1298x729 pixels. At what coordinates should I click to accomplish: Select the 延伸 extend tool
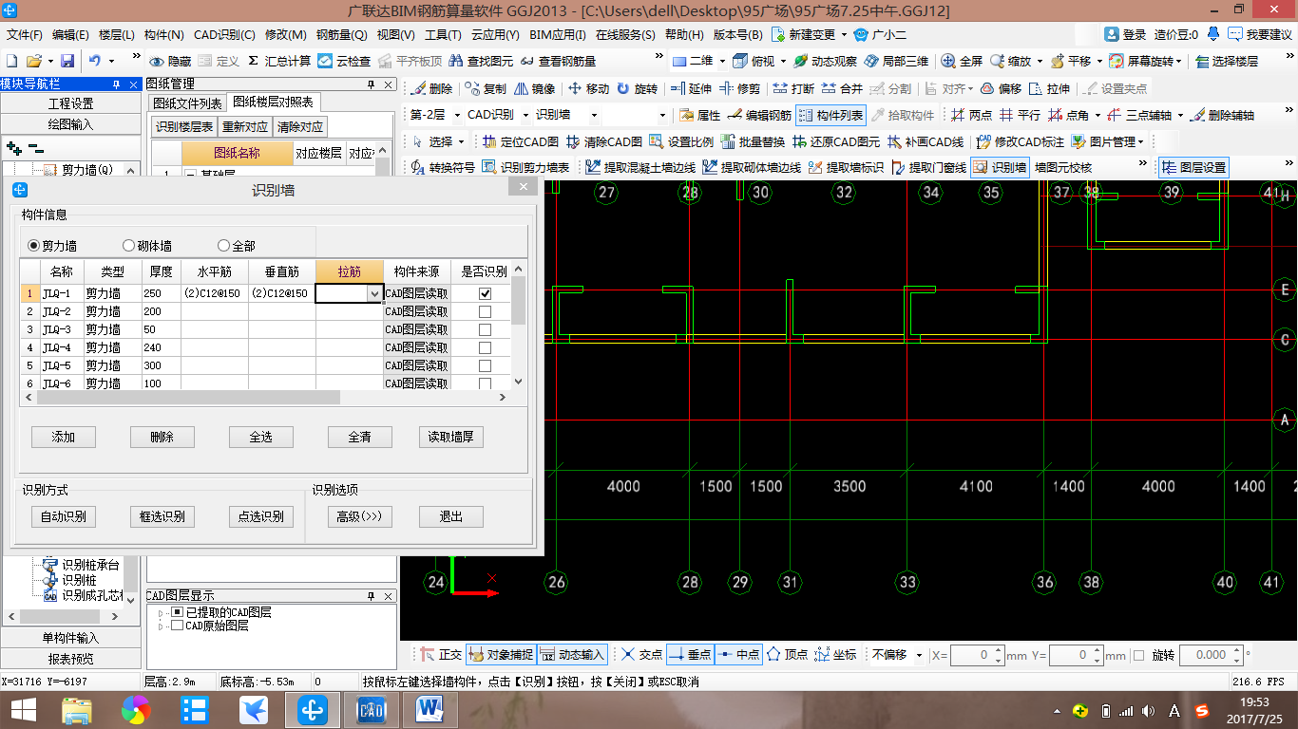(691, 89)
